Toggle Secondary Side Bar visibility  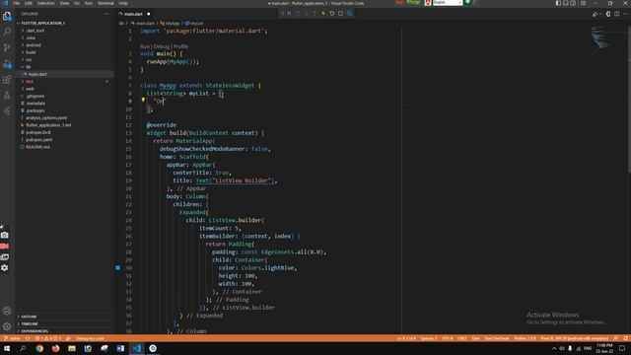(574, 3)
